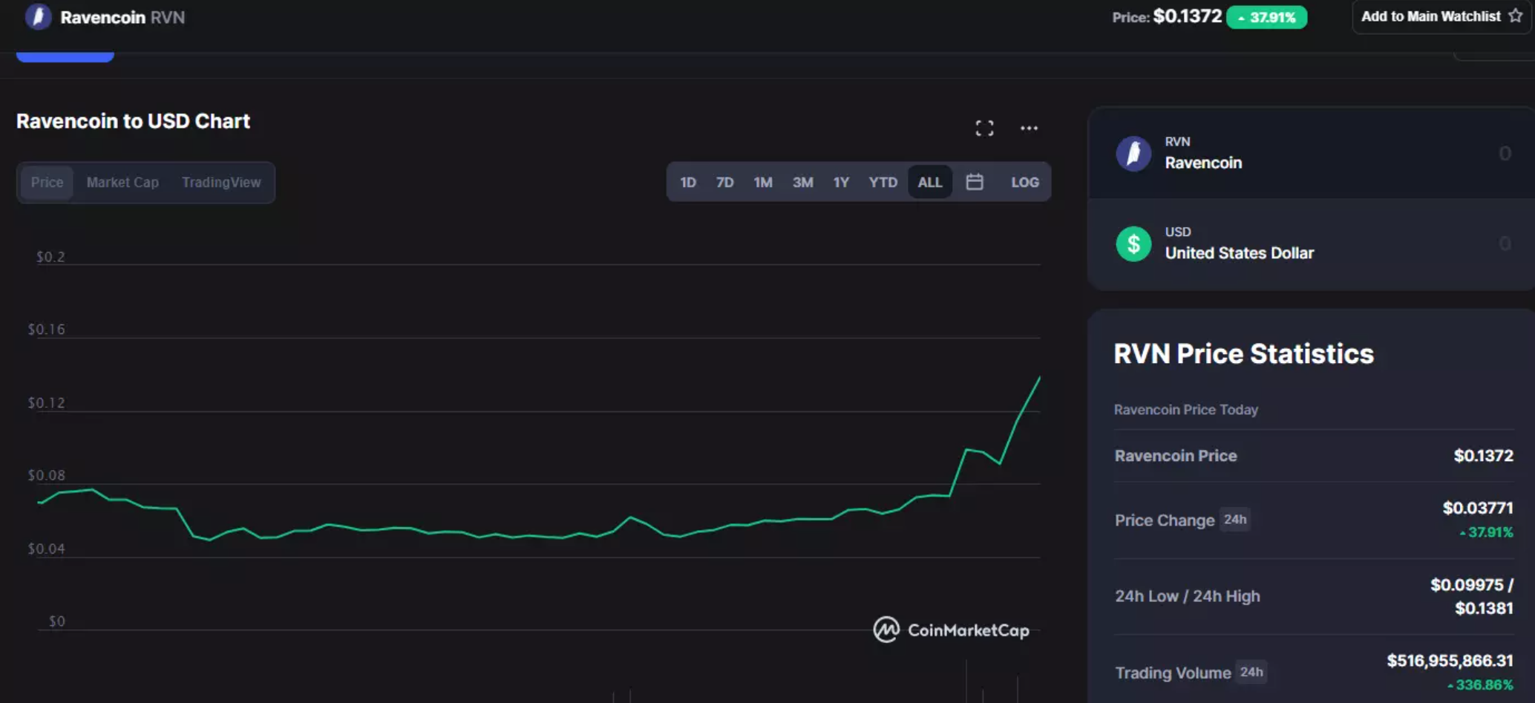Click Add to Main Watchlist button

[x=1441, y=16]
